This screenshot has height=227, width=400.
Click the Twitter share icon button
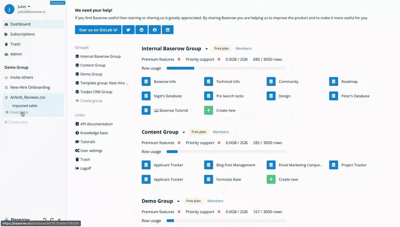[x=128, y=30]
